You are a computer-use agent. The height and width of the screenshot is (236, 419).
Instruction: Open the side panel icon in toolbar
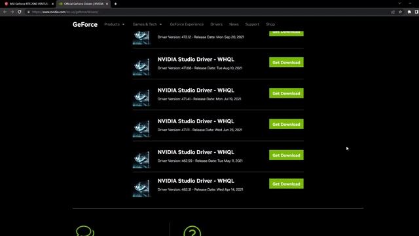tap(416, 12)
